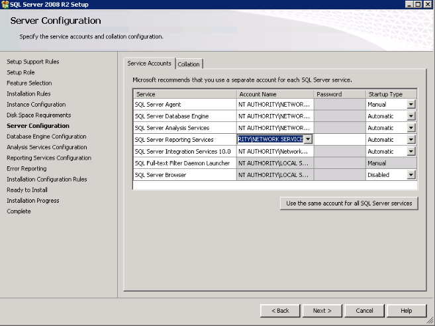
Task: Click the Startup Type column header
Action: coord(391,94)
